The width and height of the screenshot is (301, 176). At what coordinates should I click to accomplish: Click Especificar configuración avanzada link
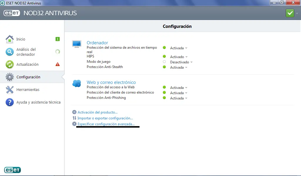106,124
